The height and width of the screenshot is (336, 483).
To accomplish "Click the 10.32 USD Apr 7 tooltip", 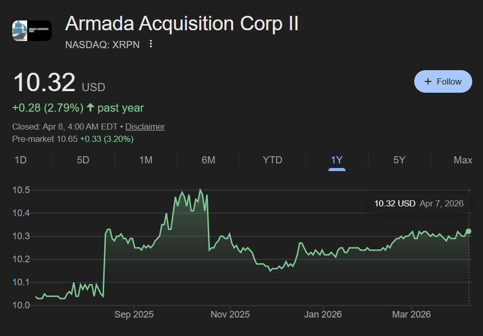I will tap(419, 203).
